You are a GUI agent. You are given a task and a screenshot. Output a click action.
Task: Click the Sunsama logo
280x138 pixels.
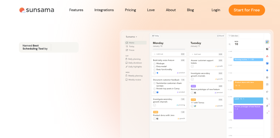click(37, 10)
